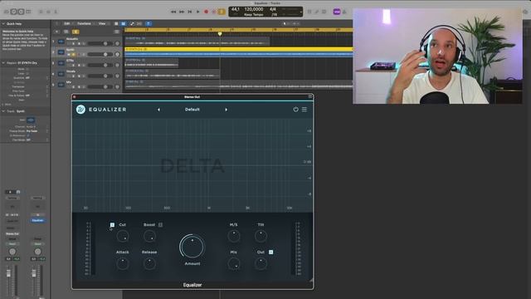Toggle the checkbox beside Out
Screen dimensions: 531x299
271,252
